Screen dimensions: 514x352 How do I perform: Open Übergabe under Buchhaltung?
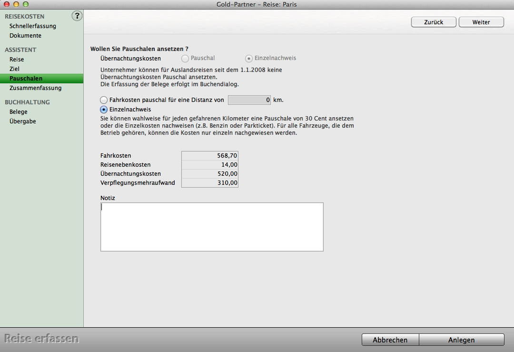pyautogui.click(x=22, y=121)
